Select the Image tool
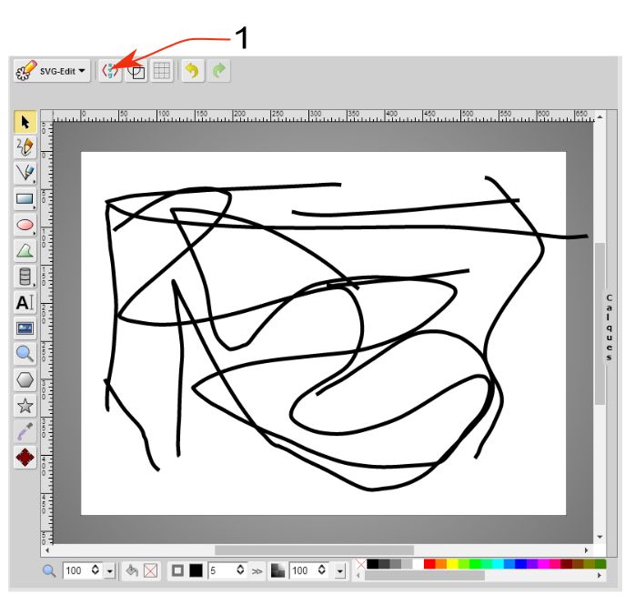The width and height of the screenshot is (625, 595). pyautogui.click(x=25, y=328)
